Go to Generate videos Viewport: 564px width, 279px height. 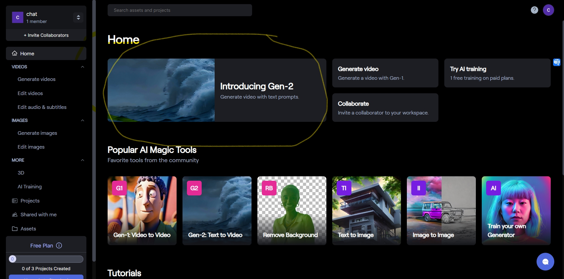tap(37, 79)
